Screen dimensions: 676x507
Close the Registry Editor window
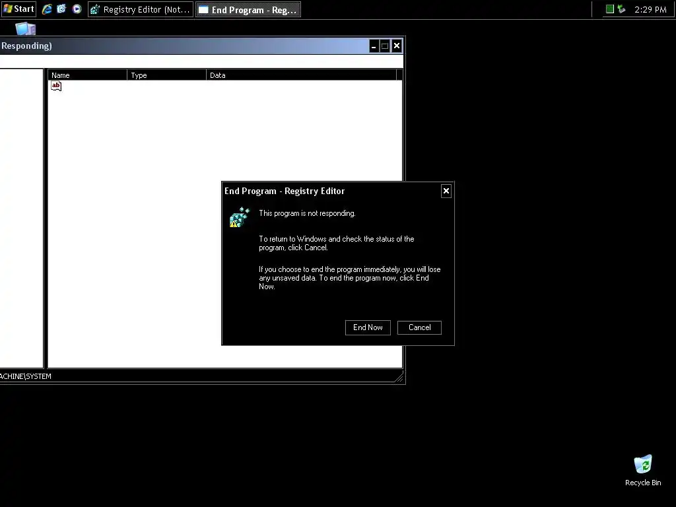click(x=397, y=46)
